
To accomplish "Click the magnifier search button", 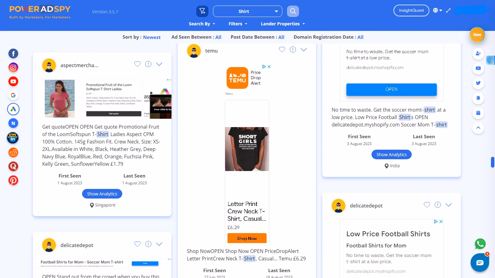I will pos(293,11).
